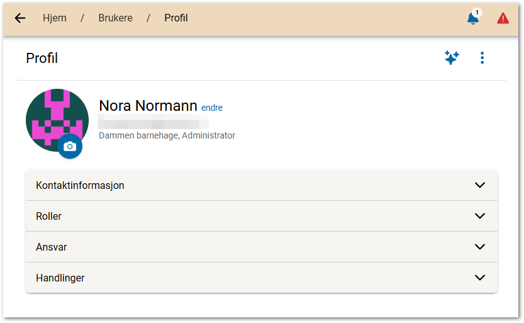
Task: Click the chevron on the Roller row
Action: click(480, 216)
